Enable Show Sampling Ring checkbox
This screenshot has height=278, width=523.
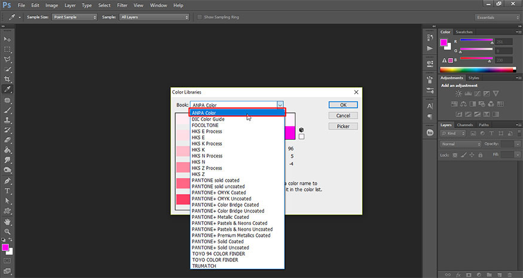[x=200, y=17]
